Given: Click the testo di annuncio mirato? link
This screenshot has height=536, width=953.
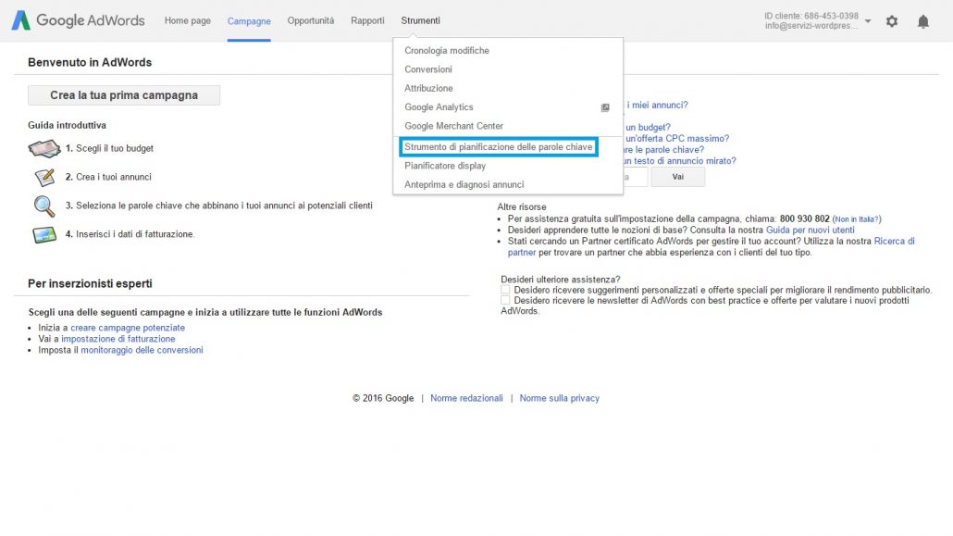Looking at the screenshot, I should click(680, 161).
